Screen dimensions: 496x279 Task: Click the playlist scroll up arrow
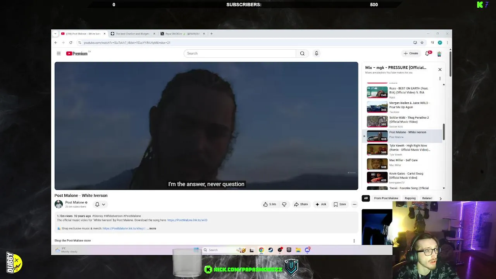(444, 84)
